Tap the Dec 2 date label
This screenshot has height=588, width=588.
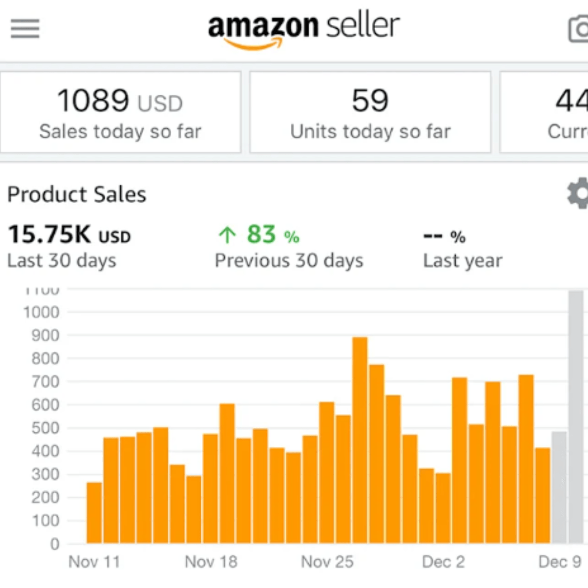444,562
